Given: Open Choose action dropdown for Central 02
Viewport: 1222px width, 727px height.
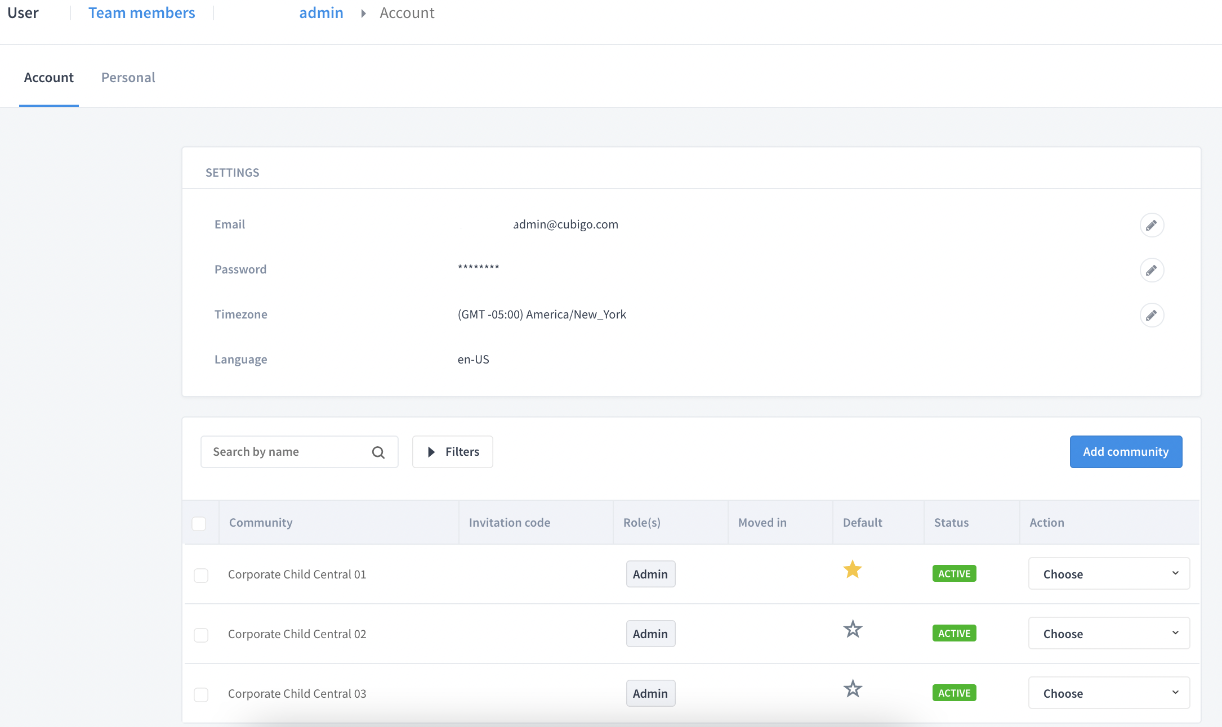Looking at the screenshot, I should click(1109, 633).
